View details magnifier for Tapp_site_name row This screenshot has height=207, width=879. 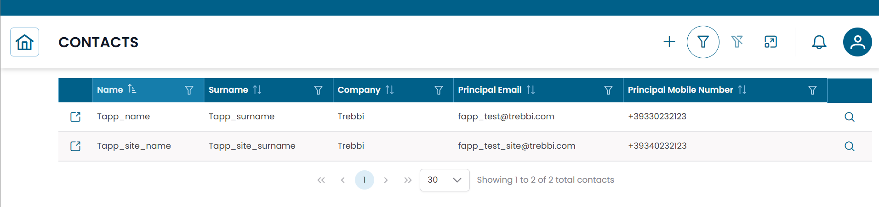coord(849,146)
